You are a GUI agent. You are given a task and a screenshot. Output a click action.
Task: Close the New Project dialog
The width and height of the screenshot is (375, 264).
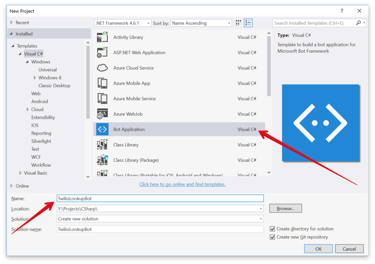pos(359,11)
